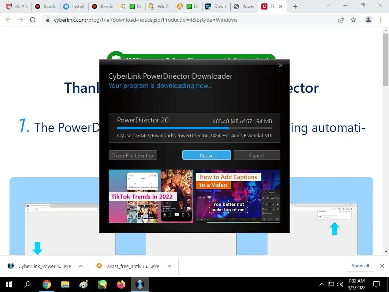Switch to the McAfee browser tab
Screen dimensions: 389x292
17,6
